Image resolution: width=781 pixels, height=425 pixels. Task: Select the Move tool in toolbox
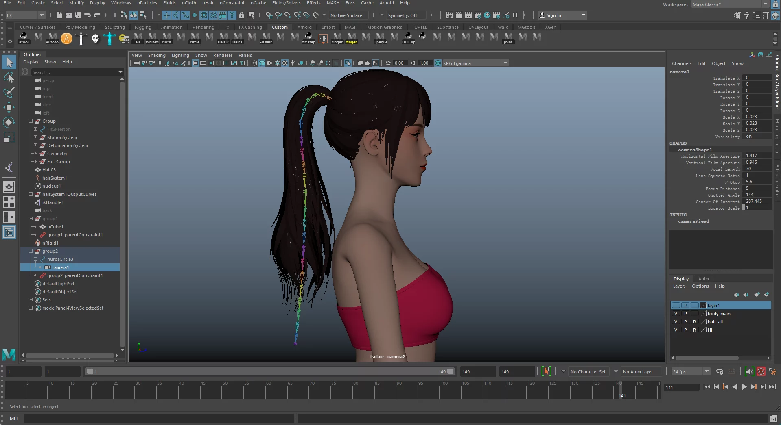(9, 107)
